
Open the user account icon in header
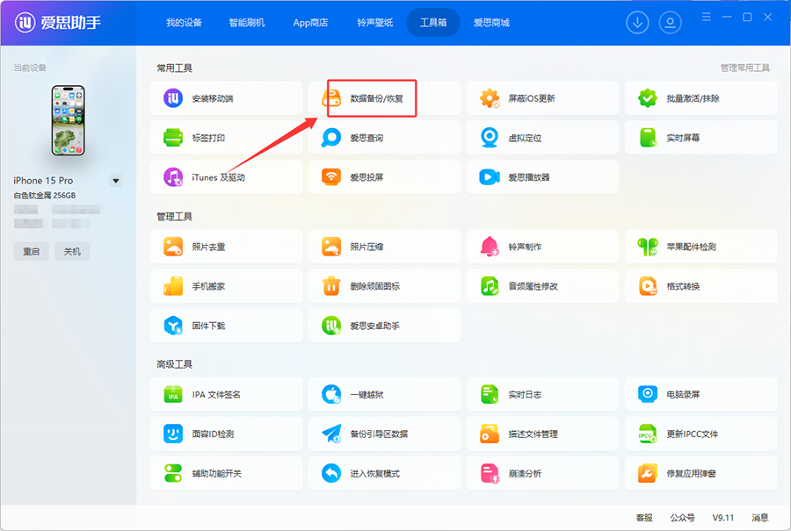pos(670,23)
